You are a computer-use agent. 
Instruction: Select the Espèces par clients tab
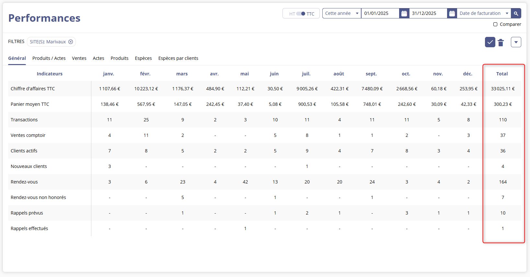tap(178, 58)
